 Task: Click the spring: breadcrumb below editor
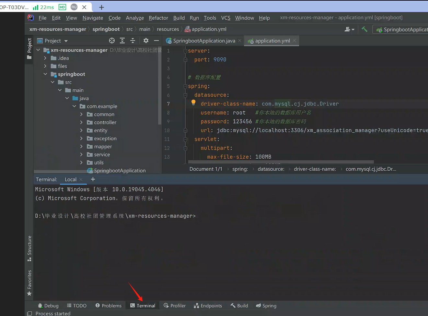click(x=240, y=169)
